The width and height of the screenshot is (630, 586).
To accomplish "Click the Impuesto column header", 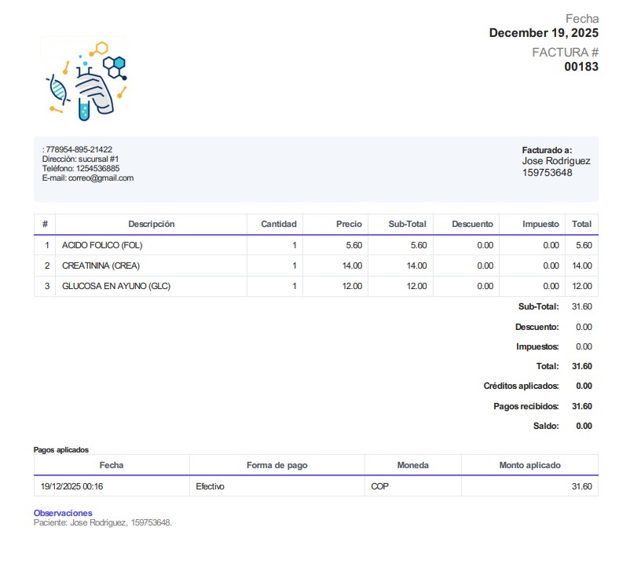I will 540,225.
